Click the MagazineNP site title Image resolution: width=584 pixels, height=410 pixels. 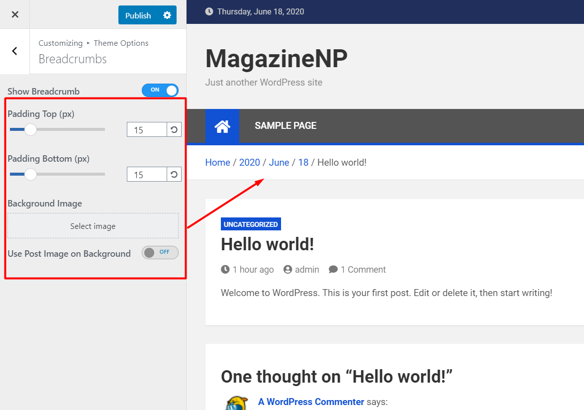(277, 59)
